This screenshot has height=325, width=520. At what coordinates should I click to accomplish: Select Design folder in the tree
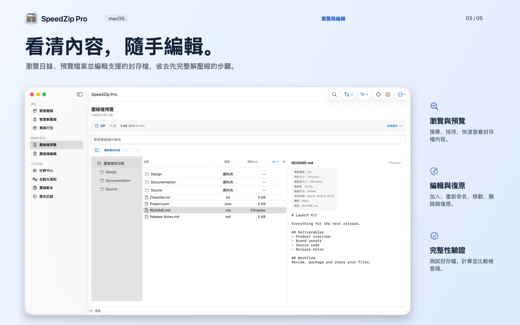click(117, 172)
